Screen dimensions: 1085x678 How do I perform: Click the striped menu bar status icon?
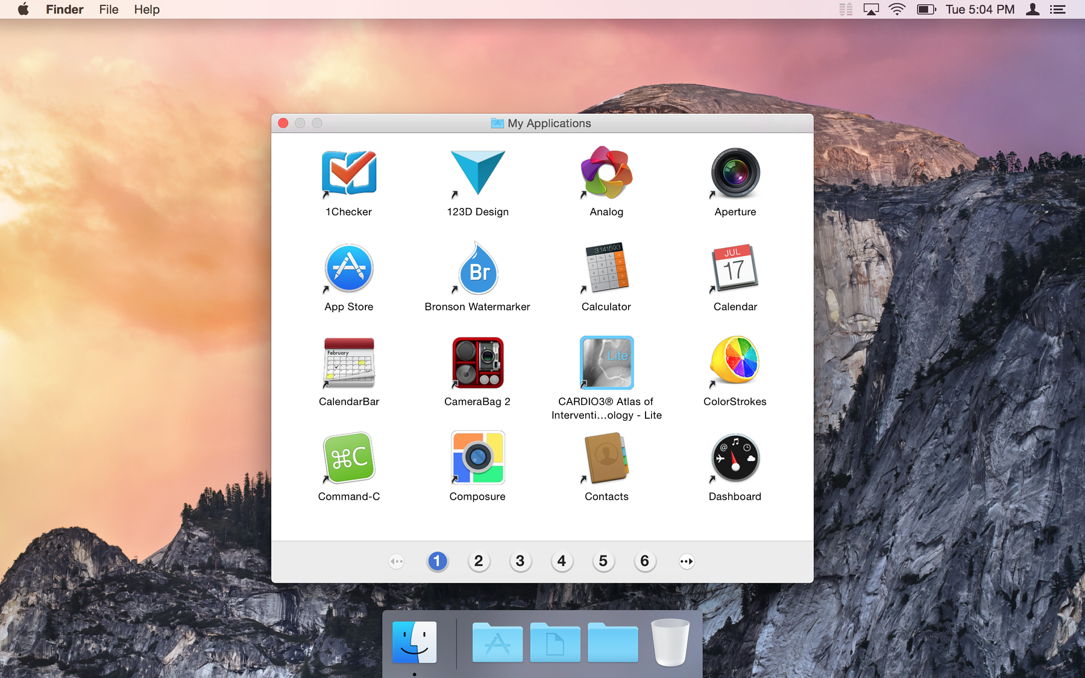click(x=846, y=9)
